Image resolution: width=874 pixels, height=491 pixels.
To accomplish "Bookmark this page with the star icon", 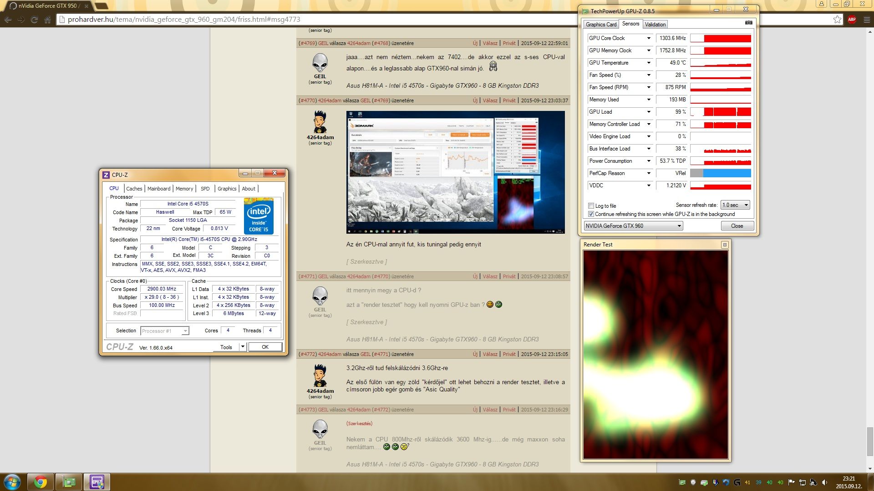I will pyautogui.click(x=837, y=20).
